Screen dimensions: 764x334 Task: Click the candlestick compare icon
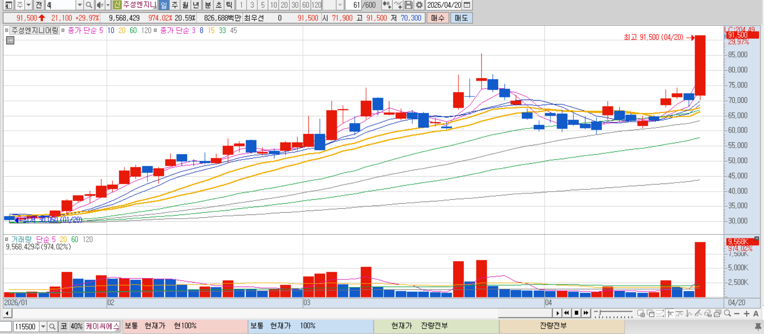[386, 5]
